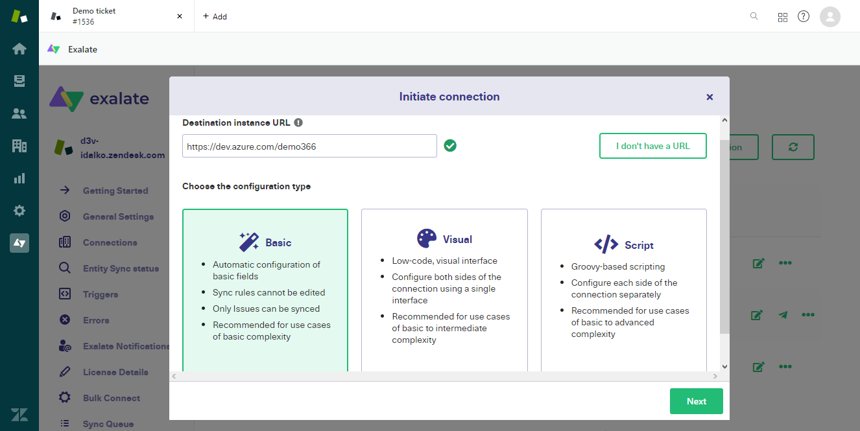Open Zendesk Home from sidebar
The height and width of the screenshot is (431, 860).
point(19,49)
